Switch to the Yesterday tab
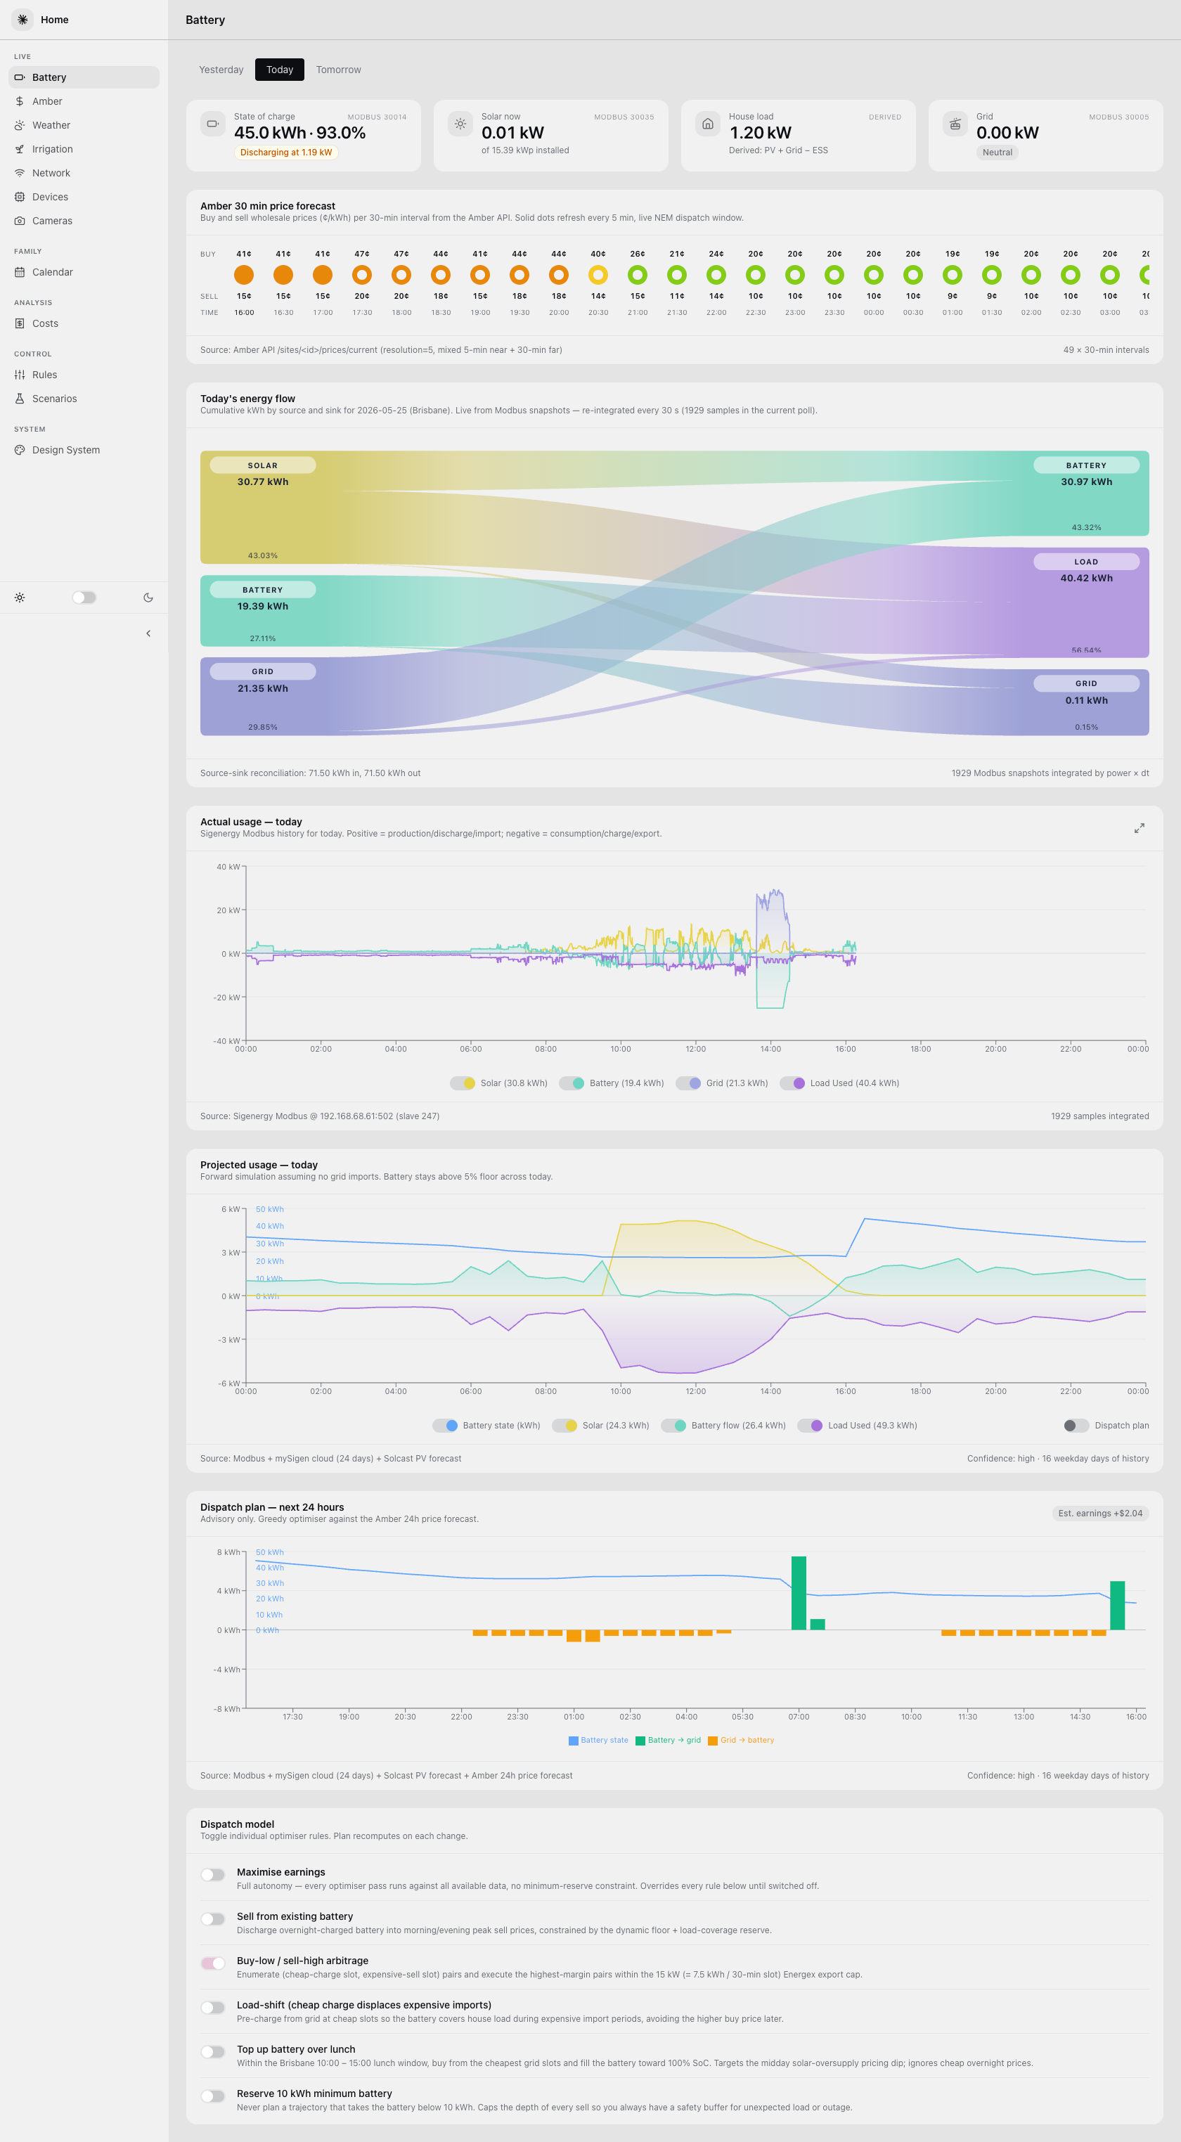Screen dimensions: 1181x2142 click(x=221, y=70)
